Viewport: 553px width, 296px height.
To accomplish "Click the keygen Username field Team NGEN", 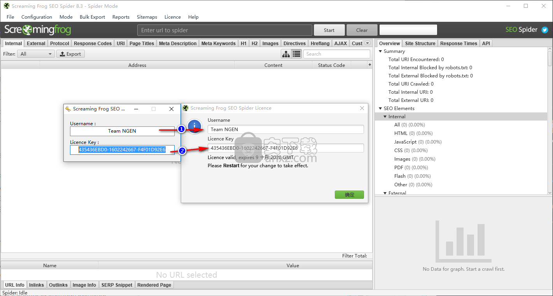I will [122, 131].
